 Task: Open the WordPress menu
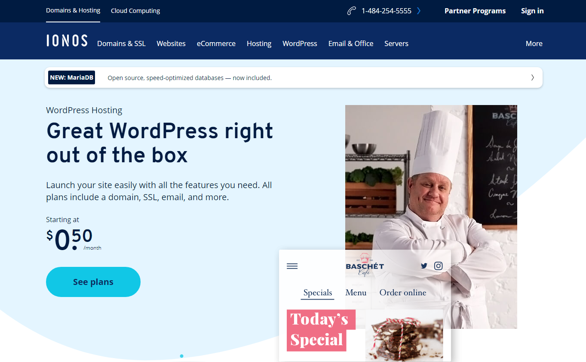pos(300,43)
